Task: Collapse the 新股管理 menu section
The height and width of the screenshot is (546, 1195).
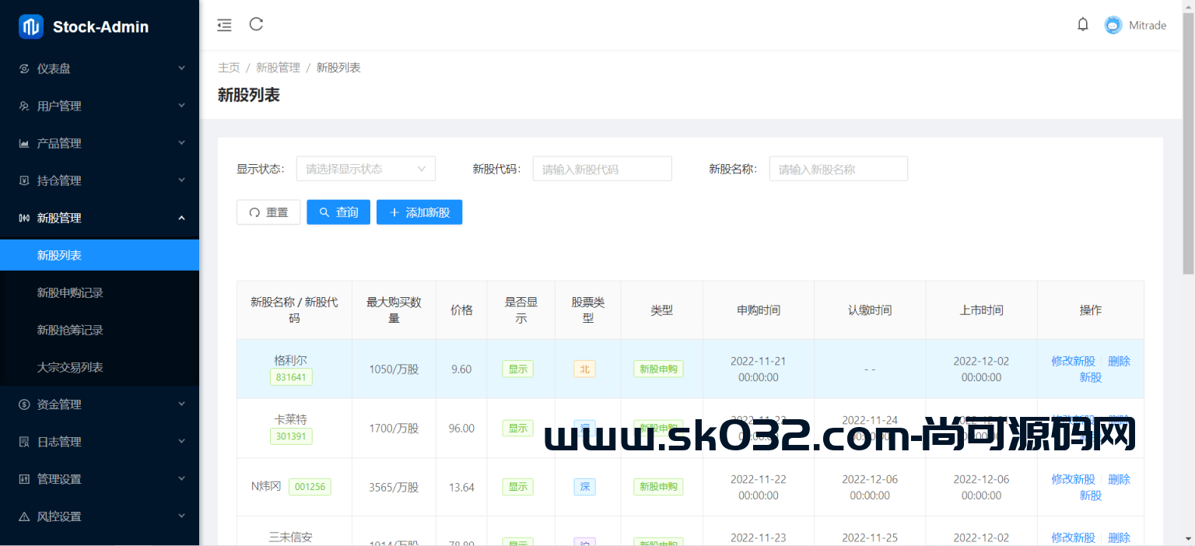Action: click(x=100, y=218)
